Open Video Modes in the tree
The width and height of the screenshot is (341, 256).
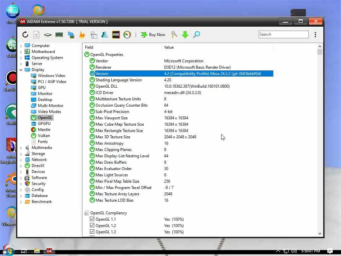coord(46,112)
